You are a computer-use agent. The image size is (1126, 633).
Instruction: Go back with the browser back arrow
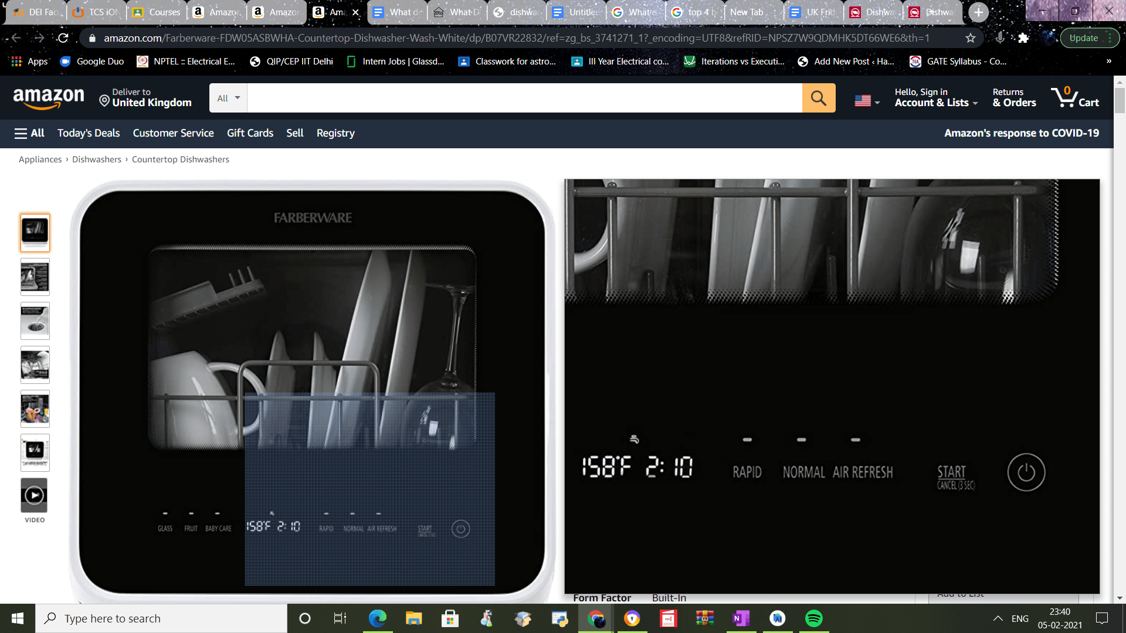pyautogui.click(x=16, y=38)
